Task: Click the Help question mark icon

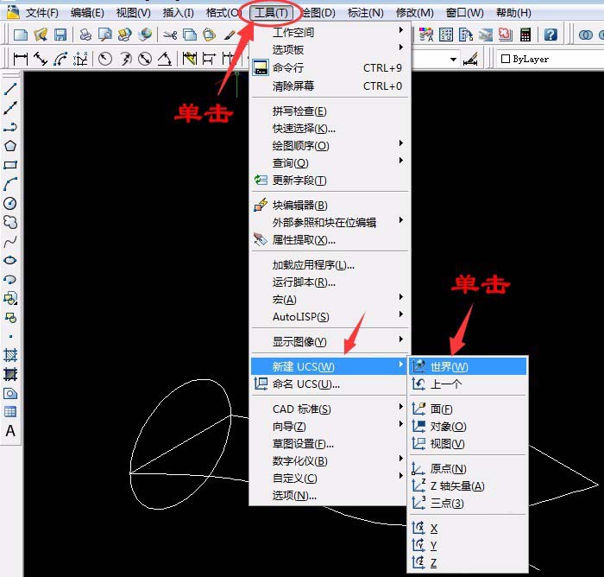Action: point(551,35)
